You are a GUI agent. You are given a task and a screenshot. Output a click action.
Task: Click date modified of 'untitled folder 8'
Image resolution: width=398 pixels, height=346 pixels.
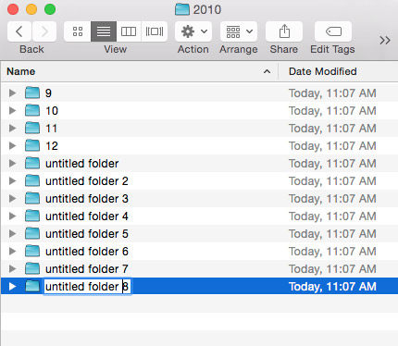click(x=332, y=287)
